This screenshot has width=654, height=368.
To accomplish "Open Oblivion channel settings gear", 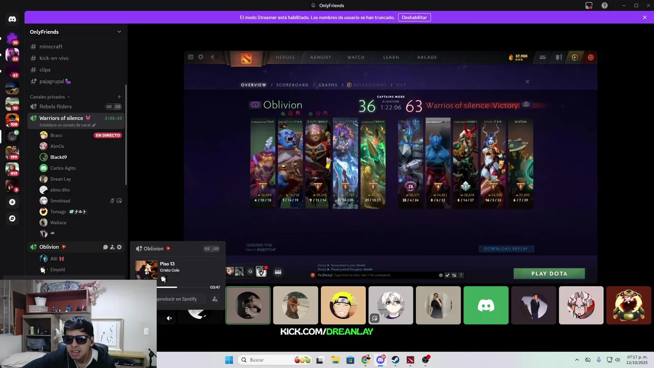I will pos(119,247).
